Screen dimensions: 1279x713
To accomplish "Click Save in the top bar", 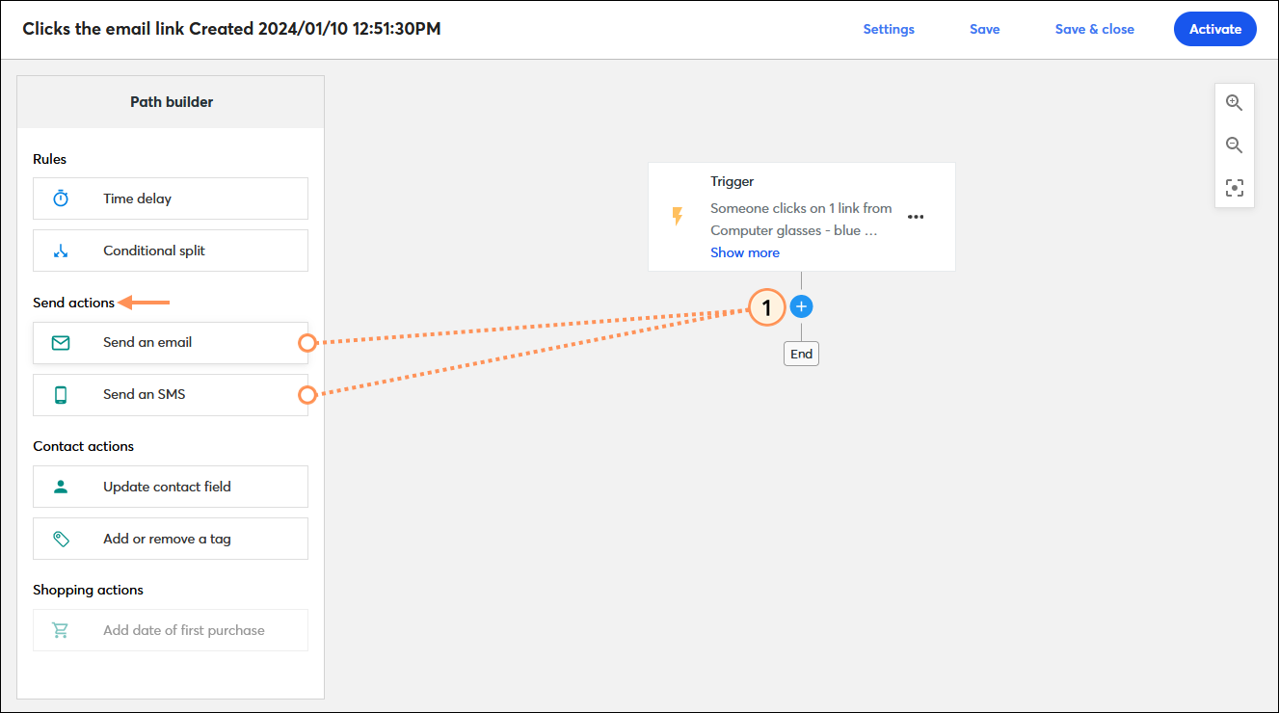I will [984, 29].
